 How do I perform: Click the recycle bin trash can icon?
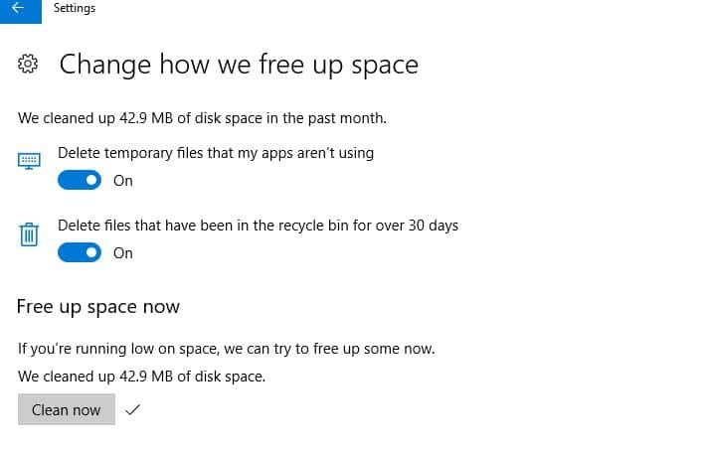(x=29, y=234)
